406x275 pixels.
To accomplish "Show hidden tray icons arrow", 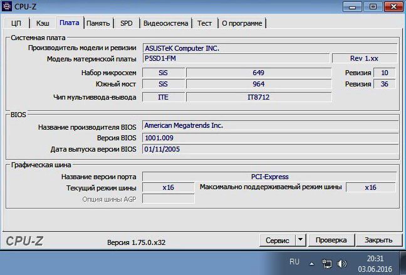I will [x=312, y=264].
